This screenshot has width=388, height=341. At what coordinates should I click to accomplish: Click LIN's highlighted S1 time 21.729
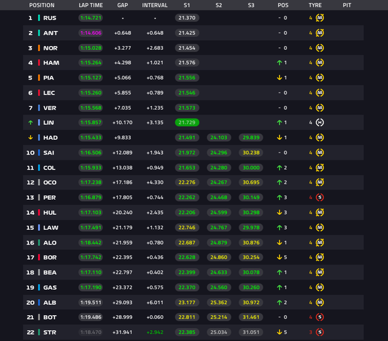pyautogui.click(x=187, y=122)
